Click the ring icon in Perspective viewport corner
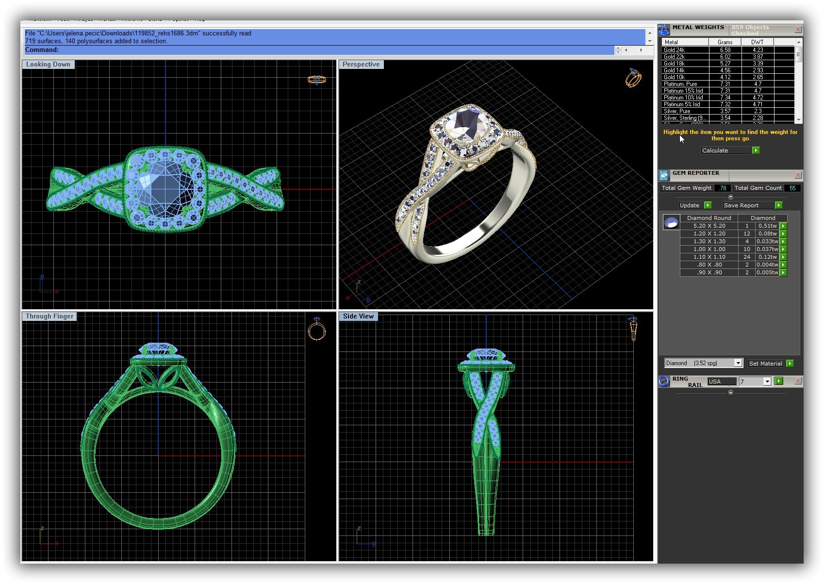The width and height of the screenshot is (824, 584). pyautogui.click(x=633, y=78)
